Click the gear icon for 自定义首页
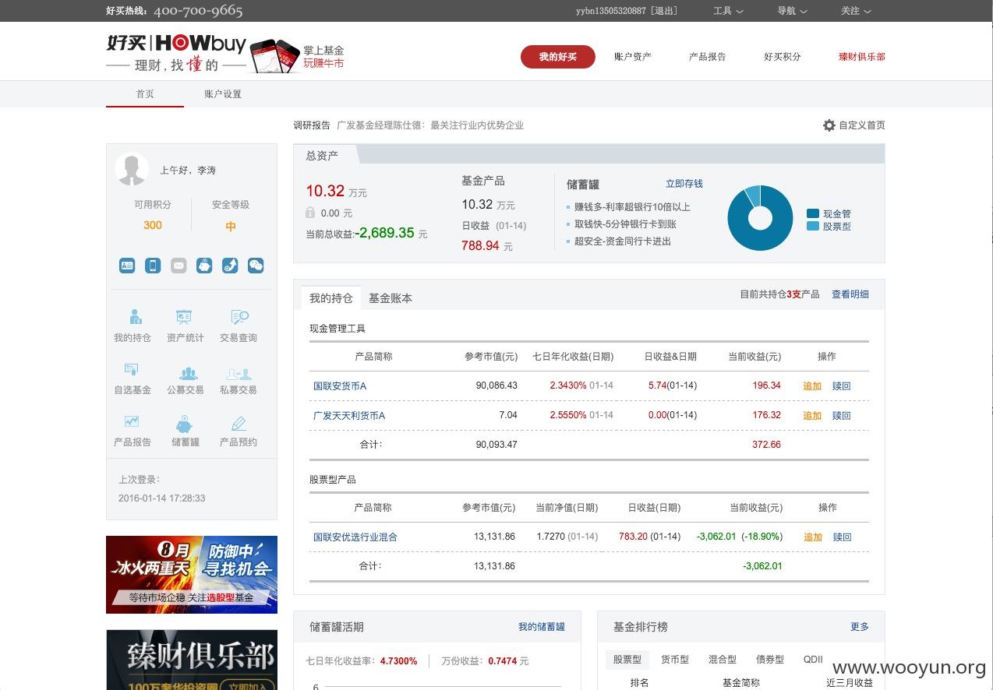The height and width of the screenshot is (690, 993). pos(829,125)
